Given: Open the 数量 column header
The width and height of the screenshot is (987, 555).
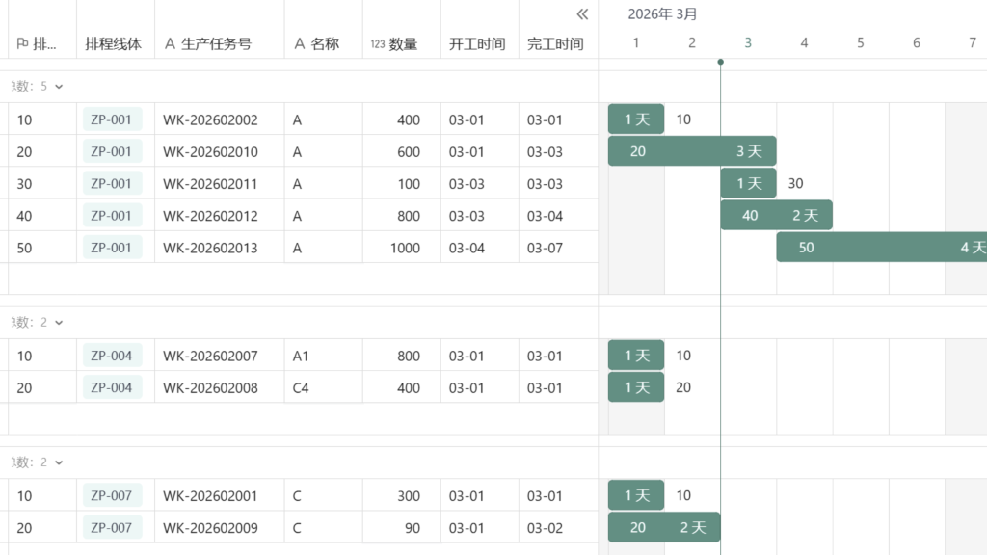Looking at the screenshot, I should click(402, 43).
